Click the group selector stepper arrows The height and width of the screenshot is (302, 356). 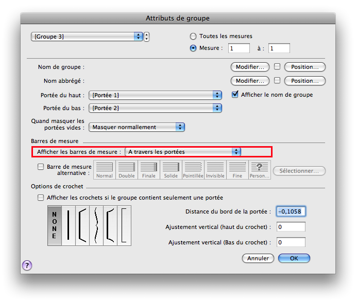(x=147, y=37)
